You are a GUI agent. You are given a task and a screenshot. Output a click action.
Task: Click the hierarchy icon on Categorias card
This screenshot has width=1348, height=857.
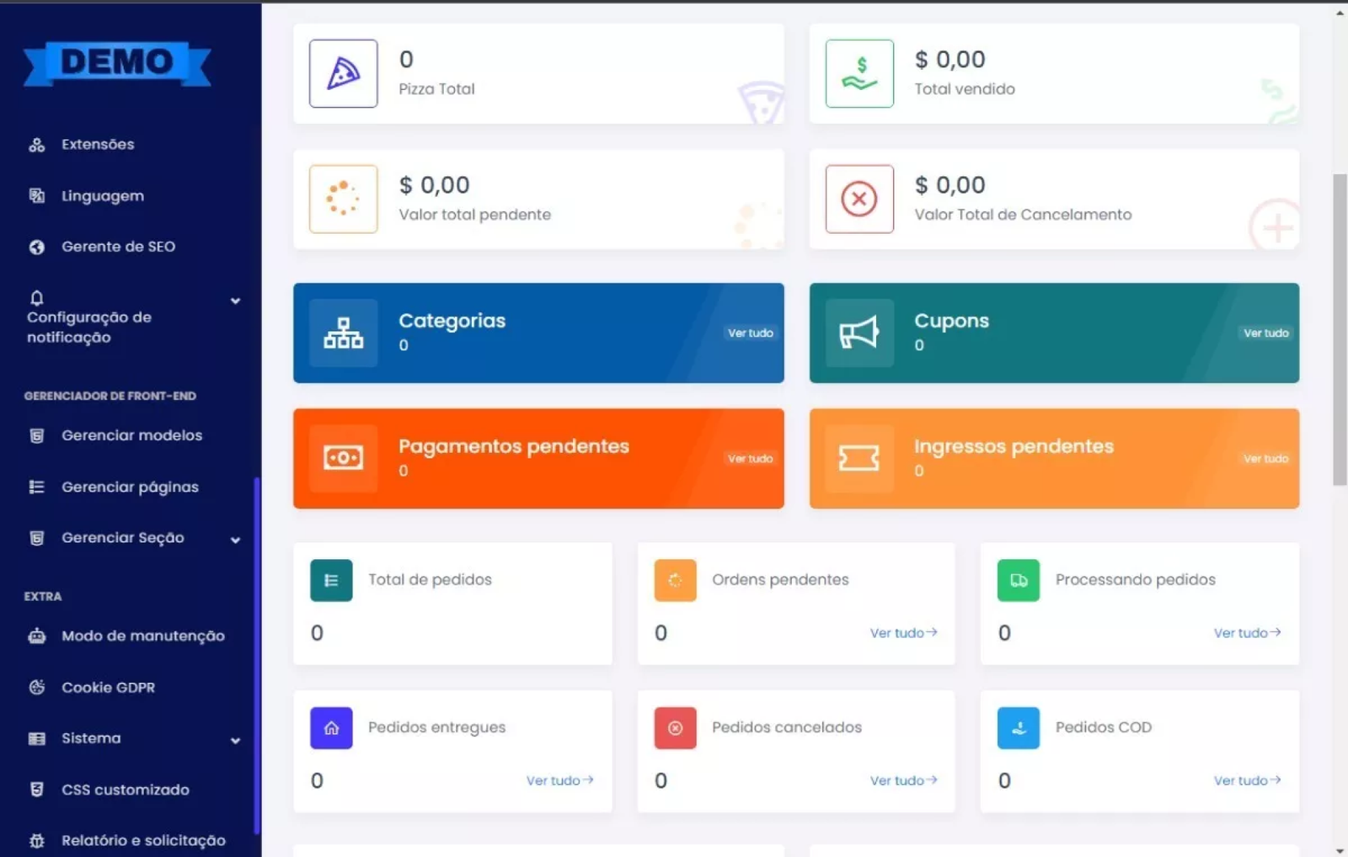(343, 333)
